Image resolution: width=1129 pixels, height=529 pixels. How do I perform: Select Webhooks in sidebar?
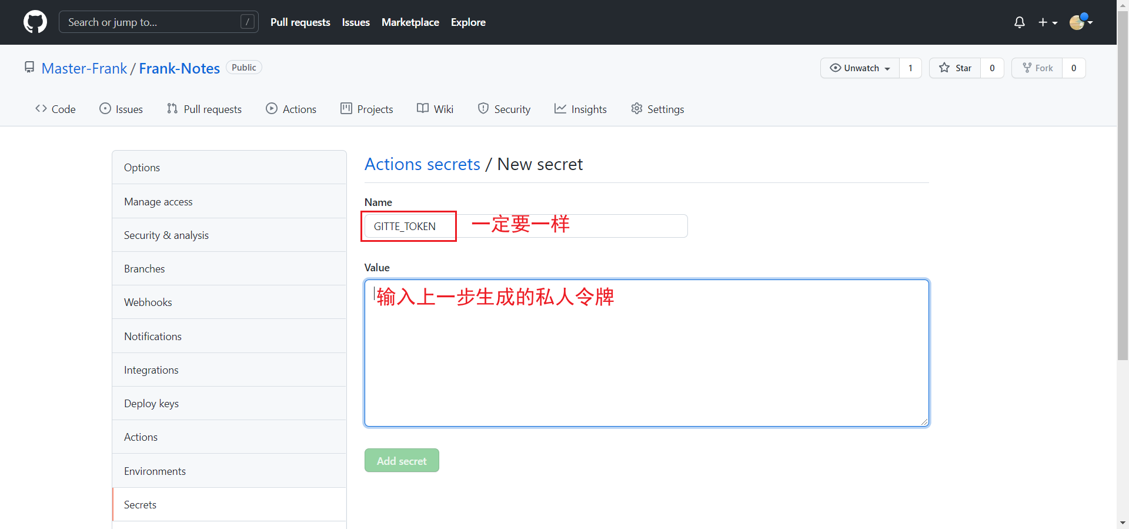click(229, 302)
